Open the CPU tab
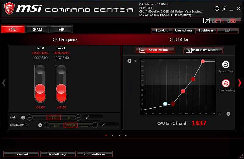Viewport: 244px width, 159px height. [13, 29]
